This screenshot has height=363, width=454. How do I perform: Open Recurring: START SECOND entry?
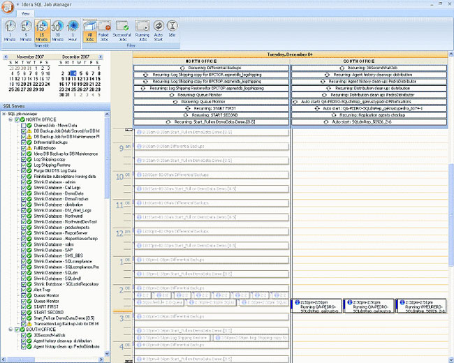pos(211,115)
